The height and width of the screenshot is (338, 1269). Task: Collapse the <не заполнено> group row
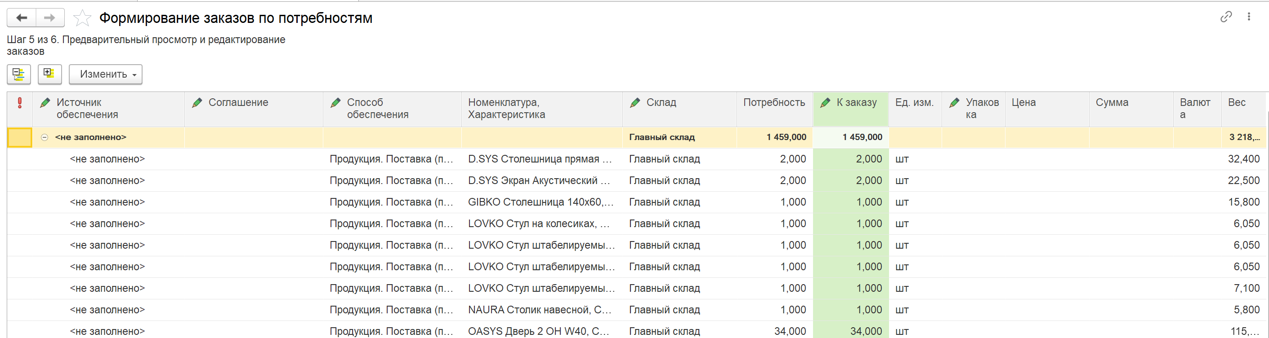click(x=45, y=138)
